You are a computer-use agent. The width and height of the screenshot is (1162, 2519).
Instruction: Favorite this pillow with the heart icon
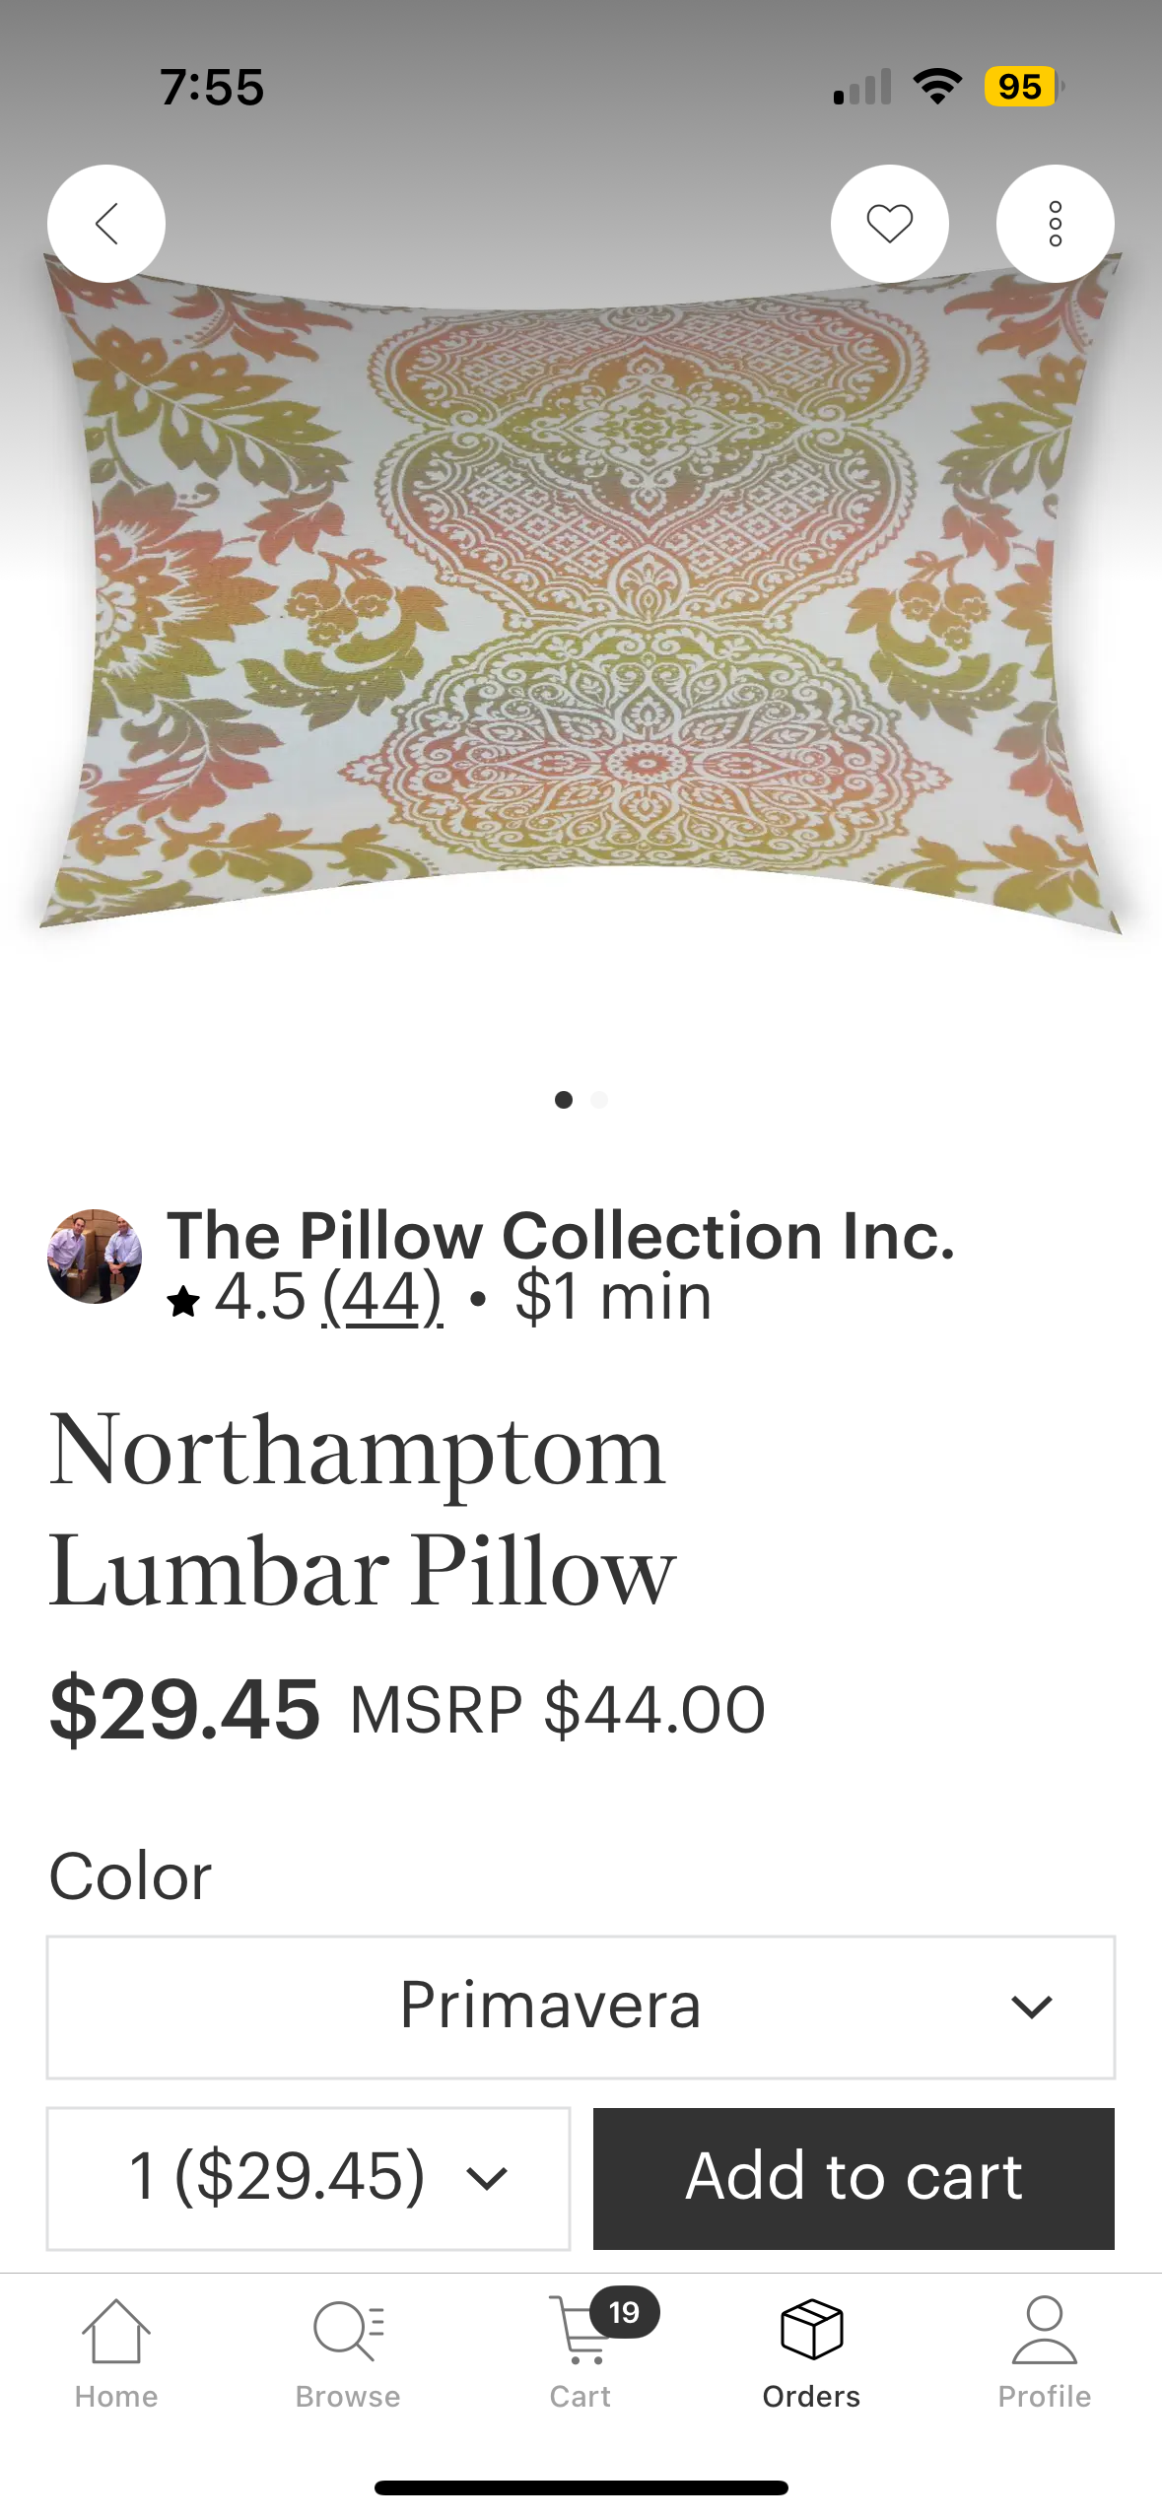coord(889,224)
